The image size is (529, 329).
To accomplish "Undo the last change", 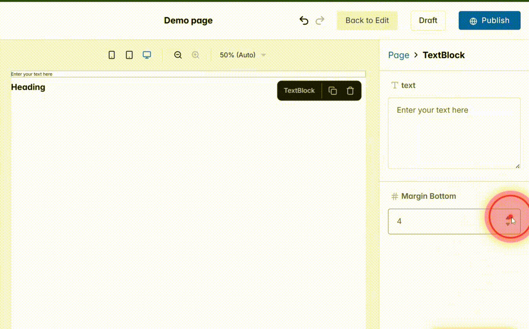I will 304,21.
